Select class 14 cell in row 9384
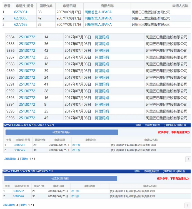Viewport: 192px width, 209px height. pyautogui.click(x=46, y=37)
